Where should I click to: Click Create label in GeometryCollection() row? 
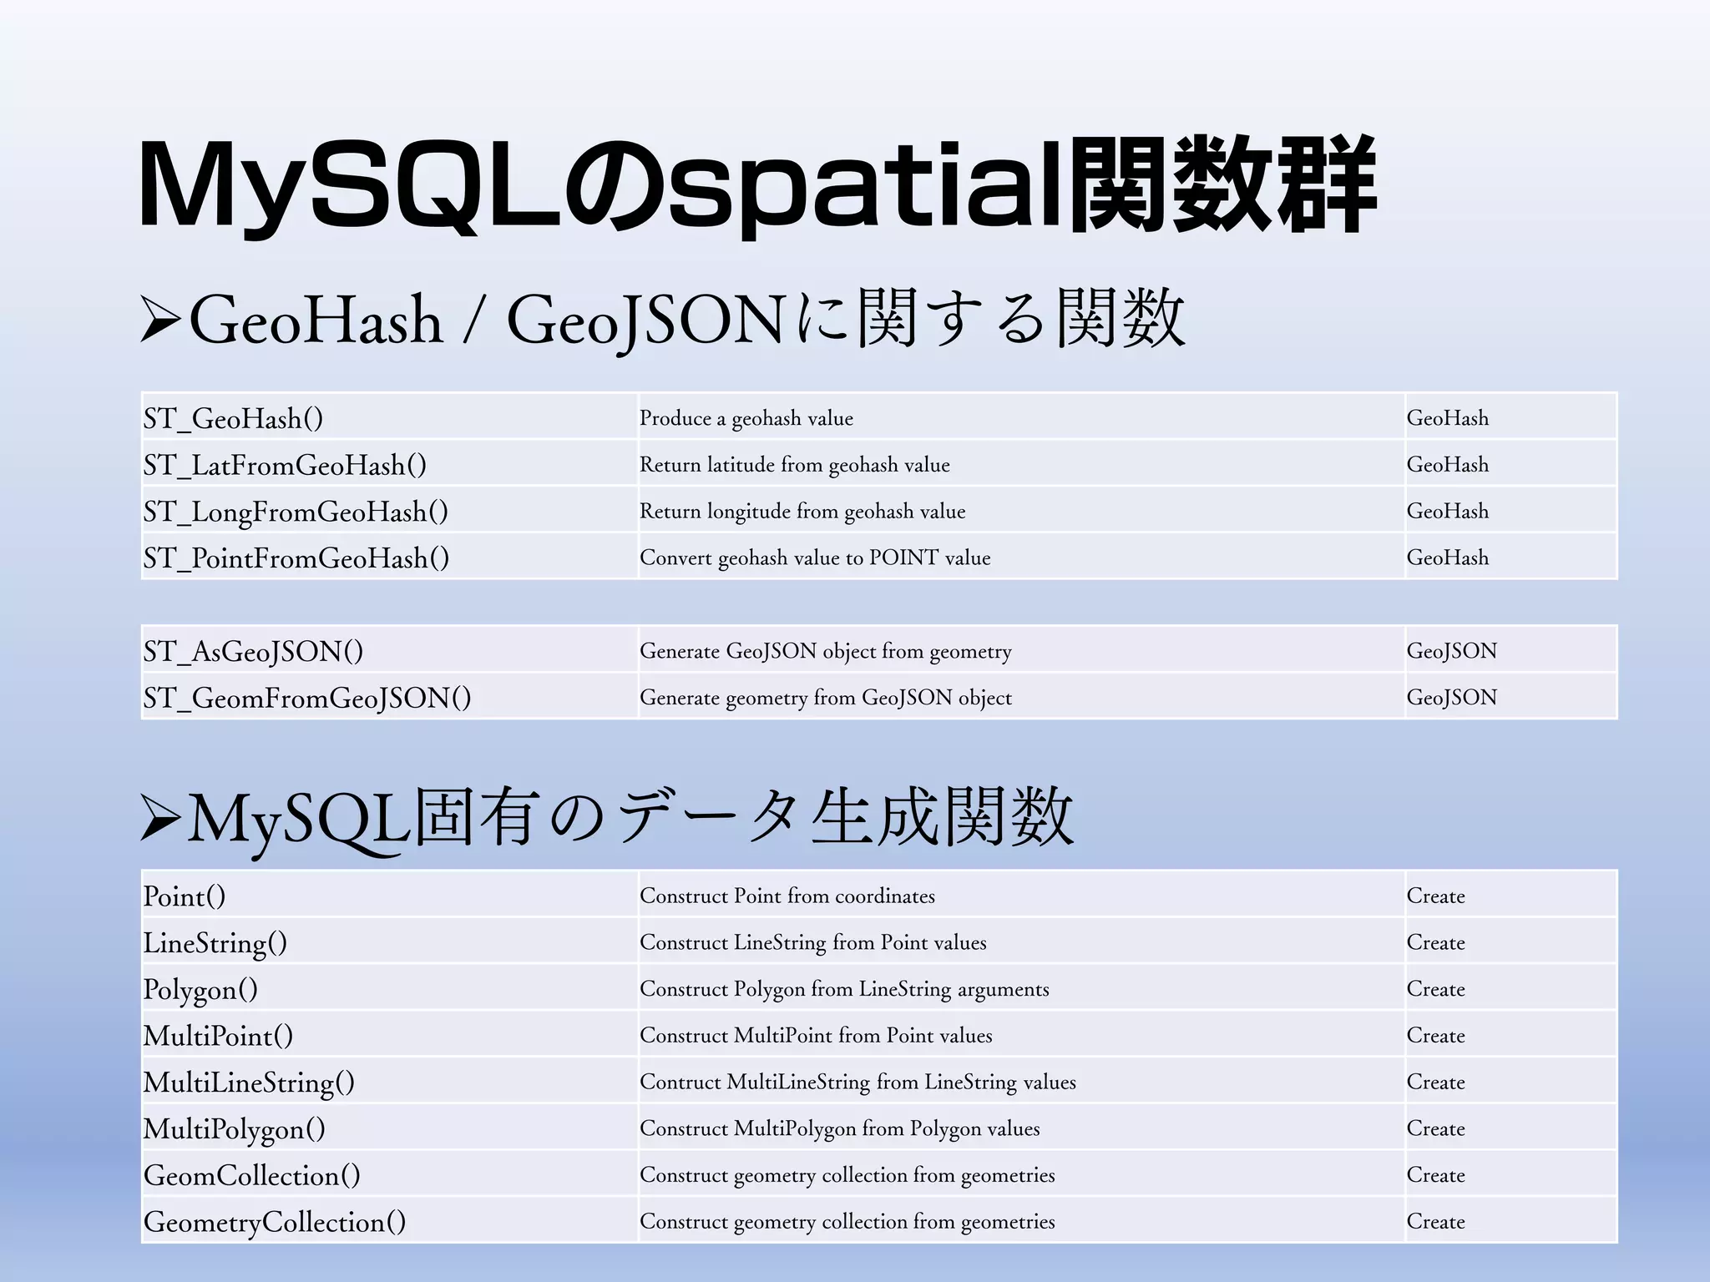click(x=1436, y=1222)
